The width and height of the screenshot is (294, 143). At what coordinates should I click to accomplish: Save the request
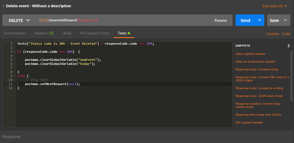pos(274,20)
